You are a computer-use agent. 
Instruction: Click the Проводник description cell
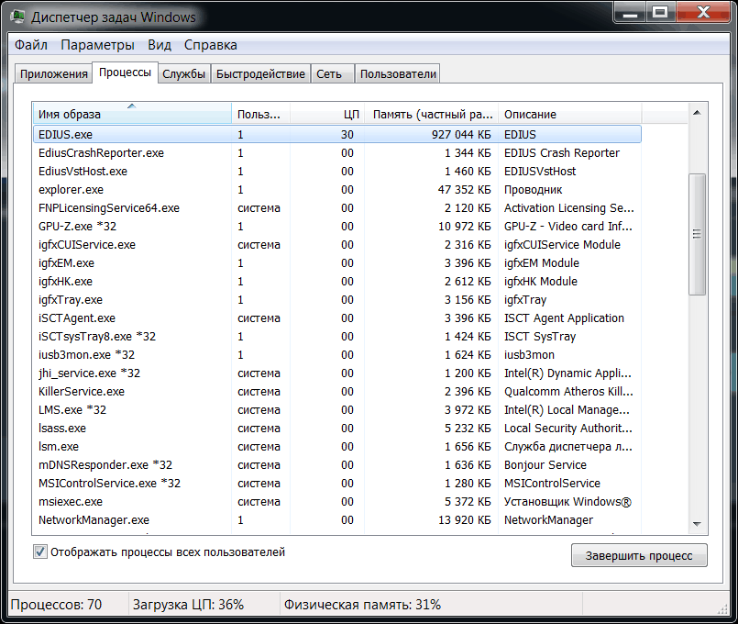(533, 190)
